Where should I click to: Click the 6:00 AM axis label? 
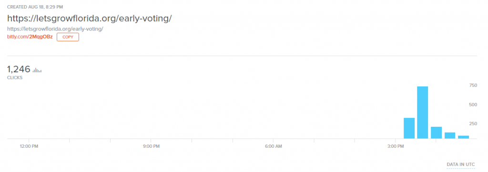pos(273,146)
